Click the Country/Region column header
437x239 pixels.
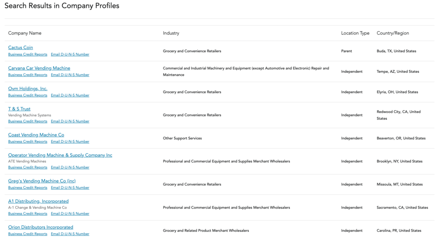(x=393, y=33)
